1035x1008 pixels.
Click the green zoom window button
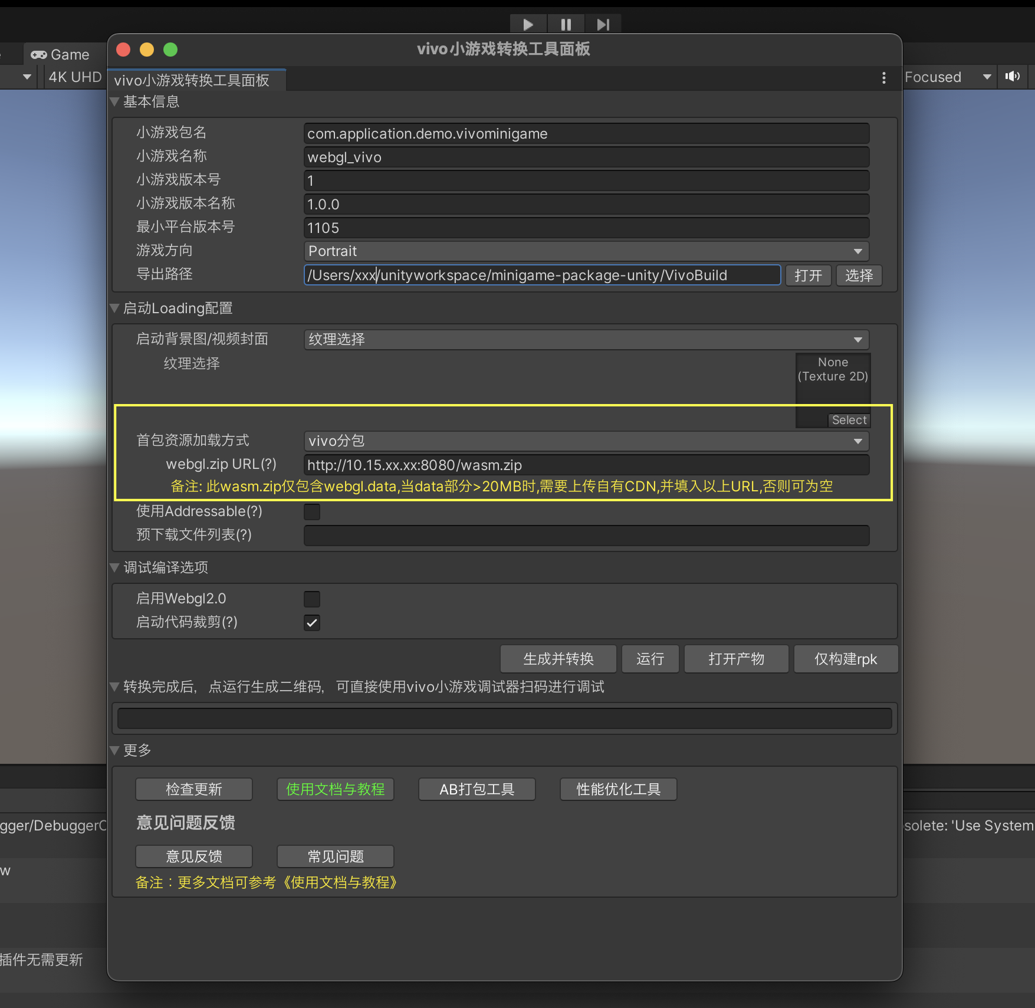pos(170,50)
